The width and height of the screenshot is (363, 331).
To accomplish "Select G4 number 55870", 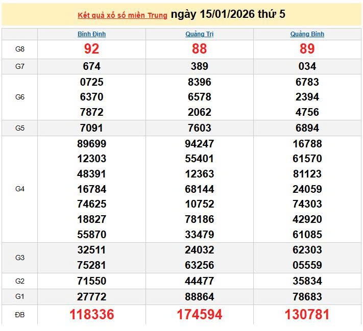I will [x=92, y=235].
